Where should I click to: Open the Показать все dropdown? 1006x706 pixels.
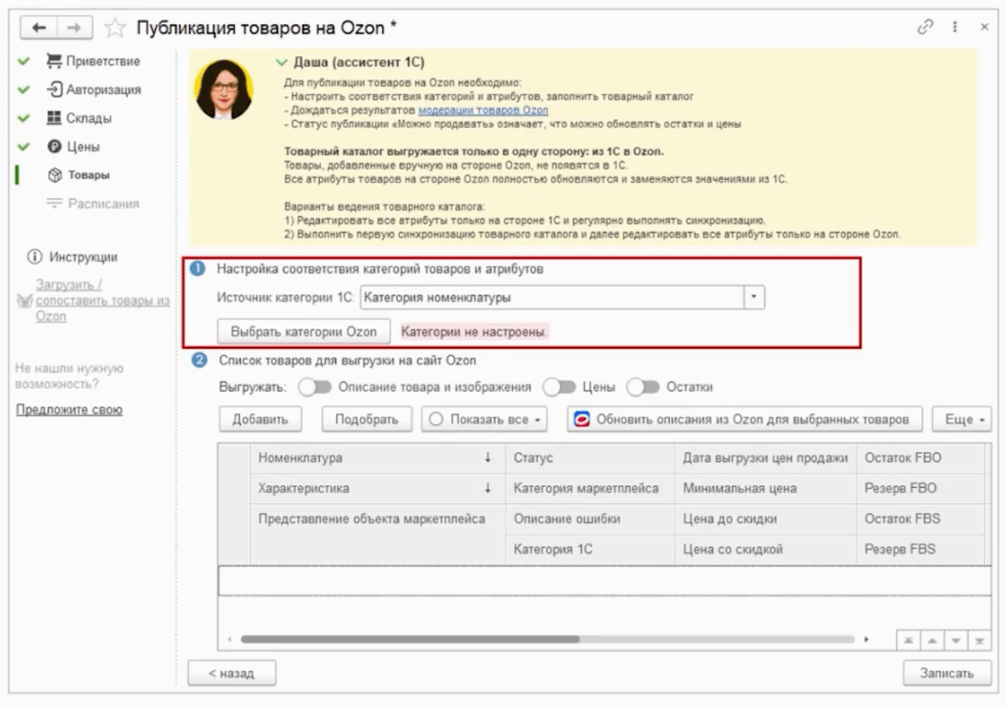pos(484,419)
